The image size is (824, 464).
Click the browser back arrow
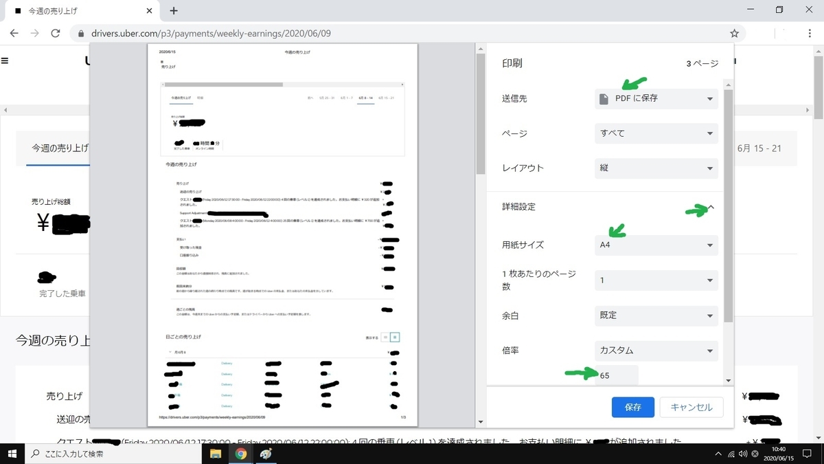coord(14,33)
